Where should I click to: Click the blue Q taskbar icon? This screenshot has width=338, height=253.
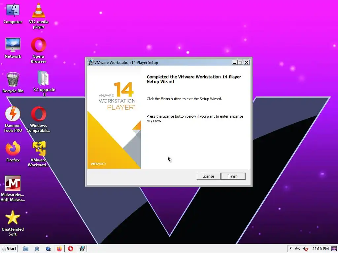(x=48, y=249)
